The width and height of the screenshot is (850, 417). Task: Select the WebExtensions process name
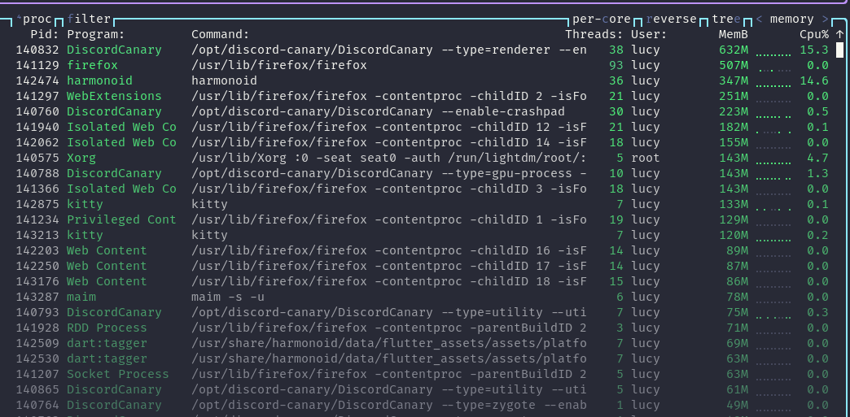pyautogui.click(x=114, y=97)
